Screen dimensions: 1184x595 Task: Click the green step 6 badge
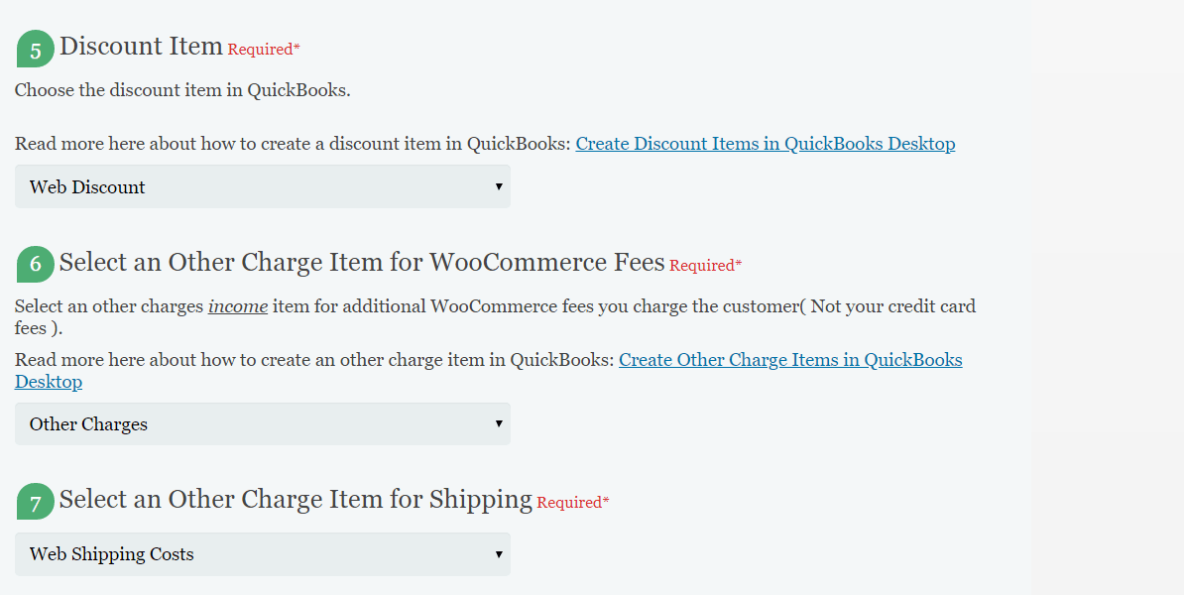36,264
